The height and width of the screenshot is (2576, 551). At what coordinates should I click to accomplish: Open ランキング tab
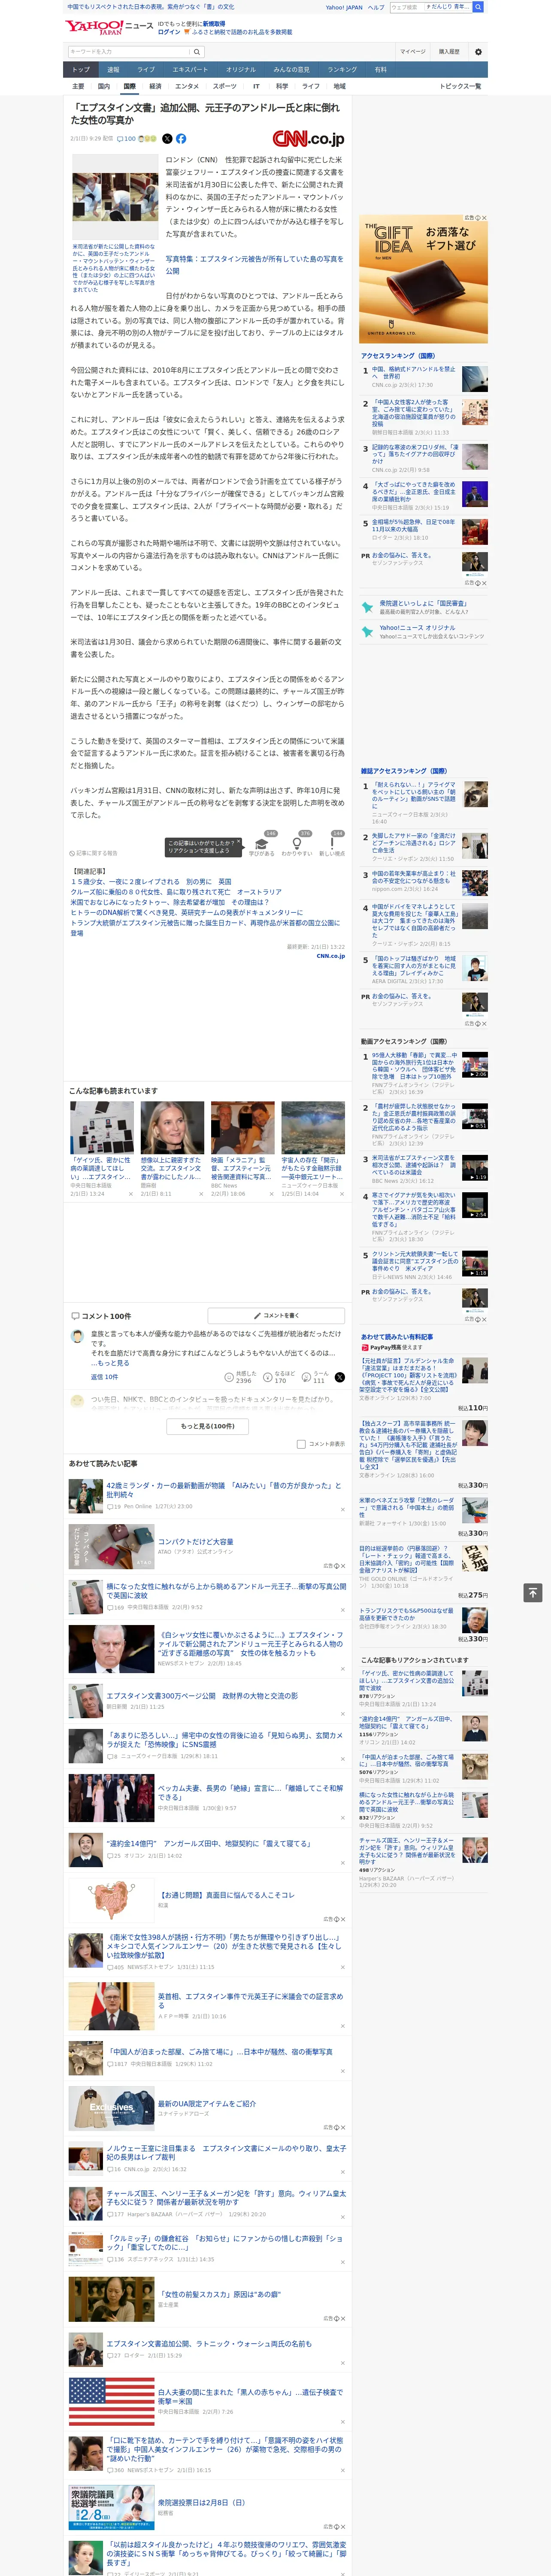(x=342, y=70)
